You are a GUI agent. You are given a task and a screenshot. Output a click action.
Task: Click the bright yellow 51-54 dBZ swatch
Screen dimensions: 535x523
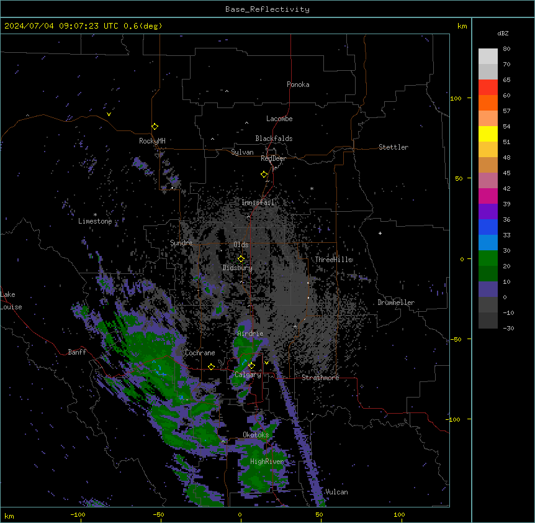click(488, 134)
